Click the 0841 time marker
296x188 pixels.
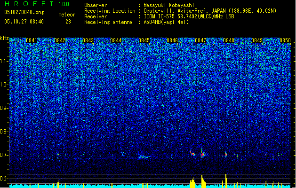pos(32,40)
